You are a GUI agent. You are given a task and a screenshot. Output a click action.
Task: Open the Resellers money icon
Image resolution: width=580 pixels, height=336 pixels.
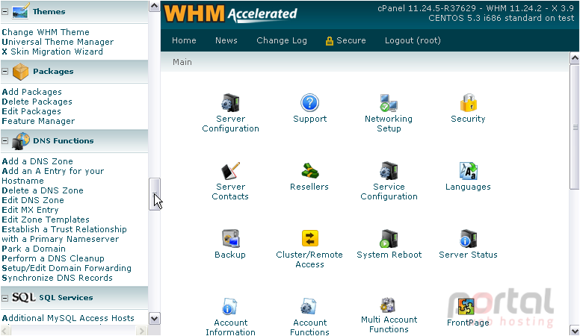pyautogui.click(x=309, y=171)
